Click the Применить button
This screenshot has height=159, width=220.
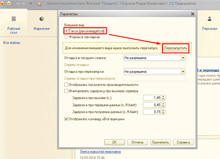[x=160, y=142]
